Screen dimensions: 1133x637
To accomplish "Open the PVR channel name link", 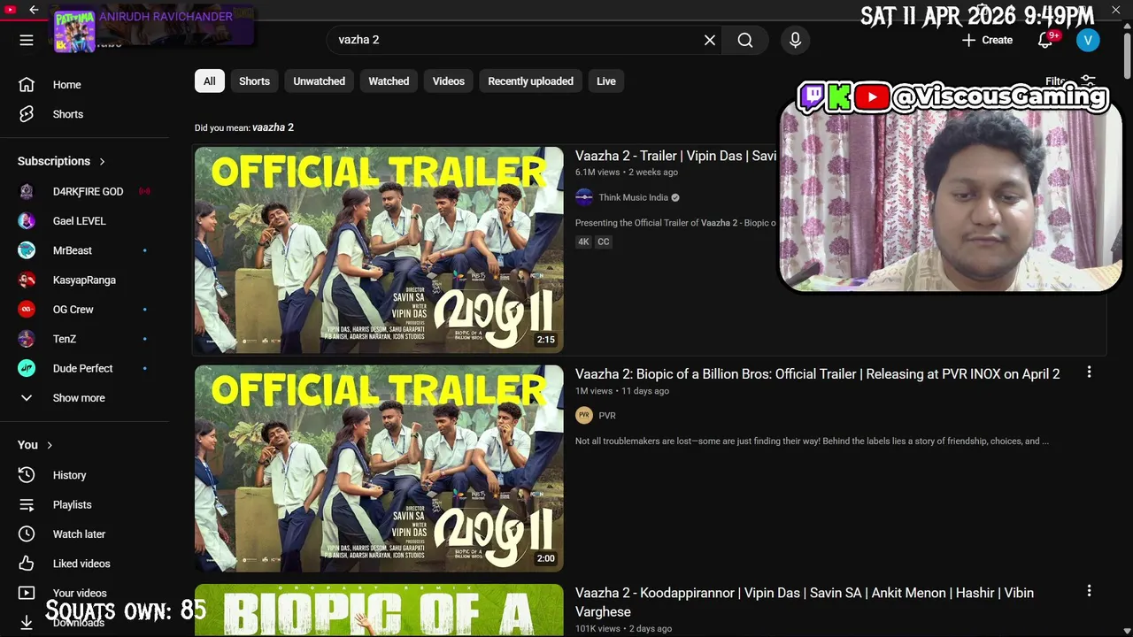I will coord(607,416).
